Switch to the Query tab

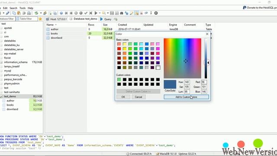(106, 19)
